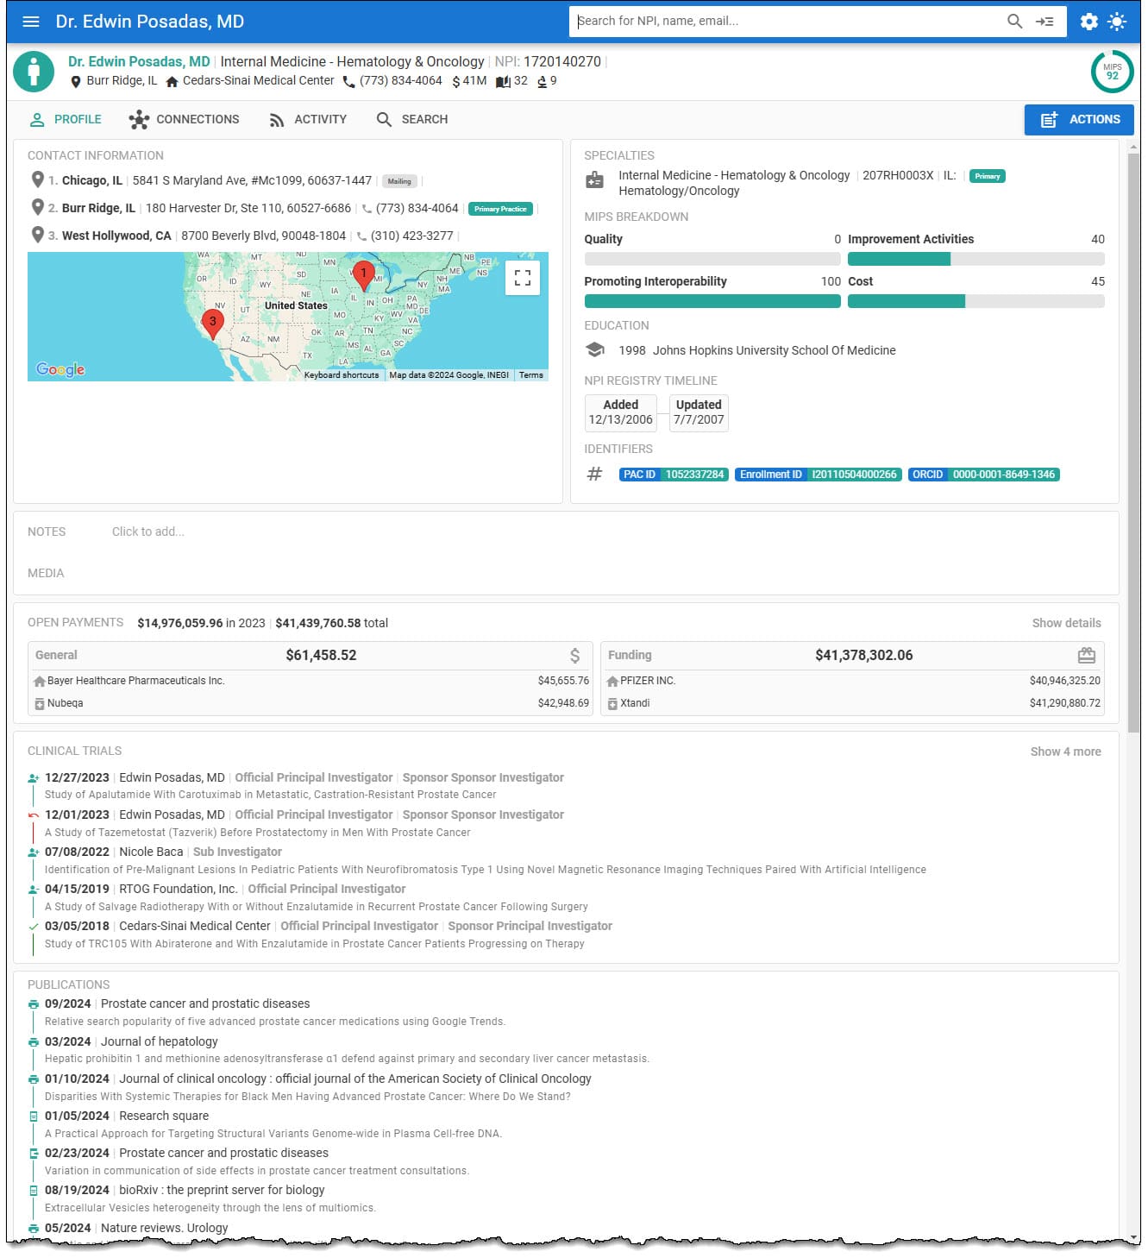The image size is (1148, 1258).
Task: Click to add a note
Action: (x=148, y=532)
